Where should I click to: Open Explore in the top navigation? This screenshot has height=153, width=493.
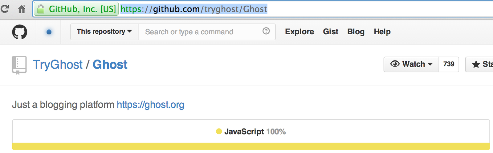click(x=299, y=32)
